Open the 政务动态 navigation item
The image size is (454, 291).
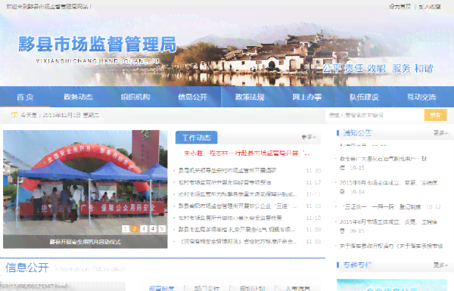pos(78,97)
